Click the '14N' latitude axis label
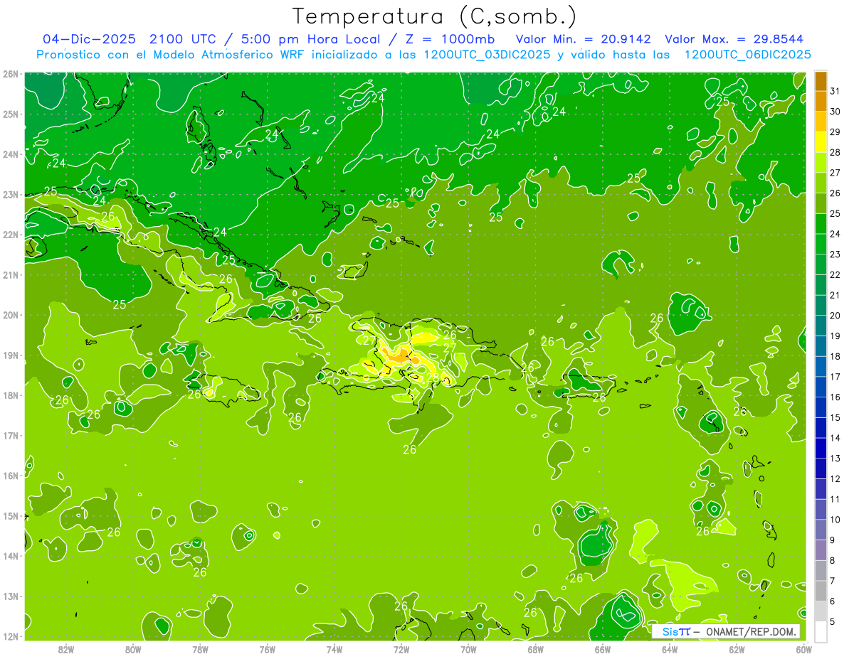The height and width of the screenshot is (659, 854). tap(10, 556)
